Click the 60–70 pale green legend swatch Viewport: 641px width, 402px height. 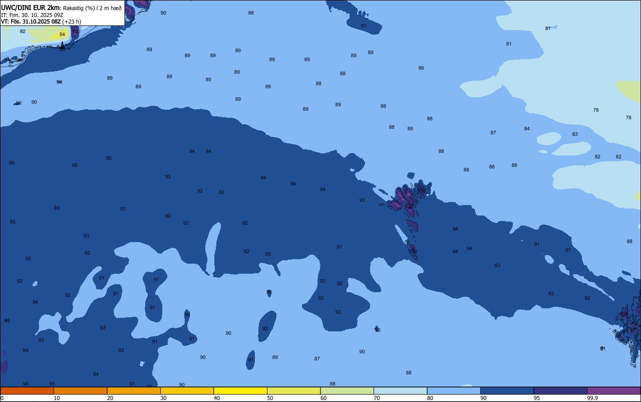point(347,390)
